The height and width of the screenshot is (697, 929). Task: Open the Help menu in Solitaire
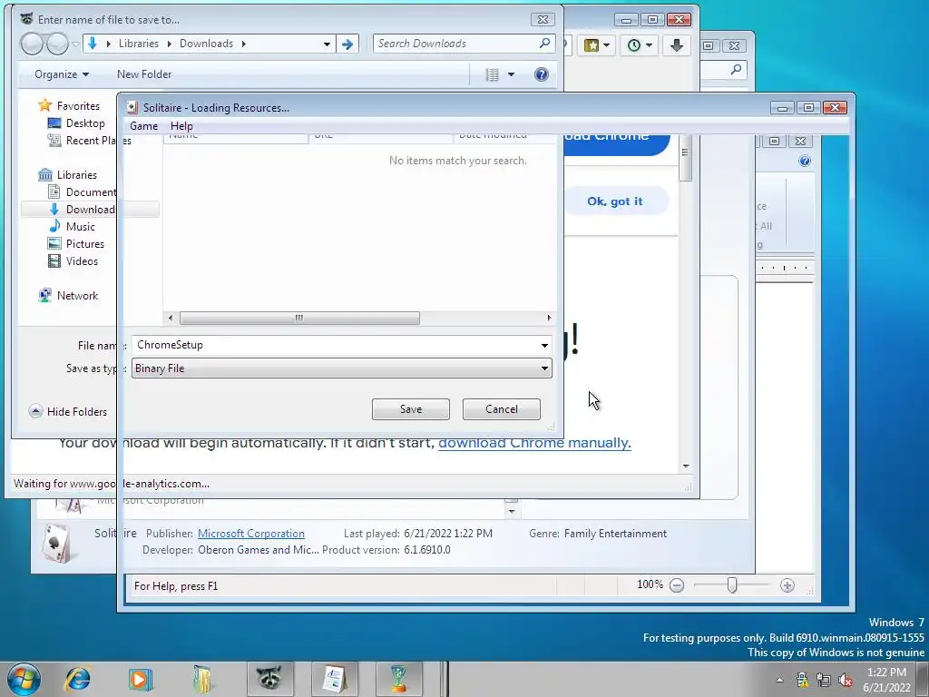(x=181, y=125)
